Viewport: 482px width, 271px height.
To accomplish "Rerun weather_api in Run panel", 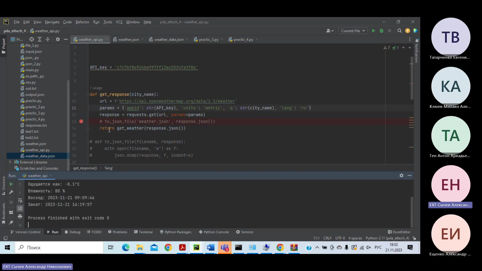I will pos(11,184).
